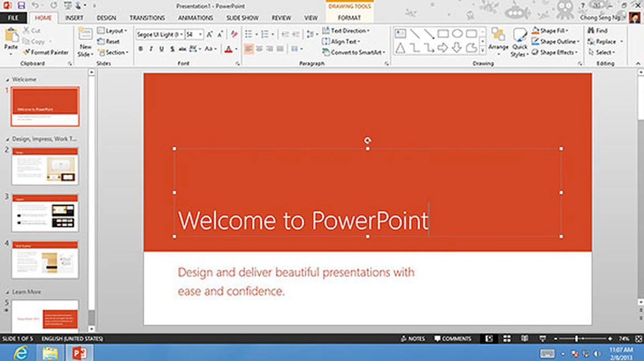Toggle Underline text formatting
The height and width of the screenshot is (361, 644).
pos(161,49)
